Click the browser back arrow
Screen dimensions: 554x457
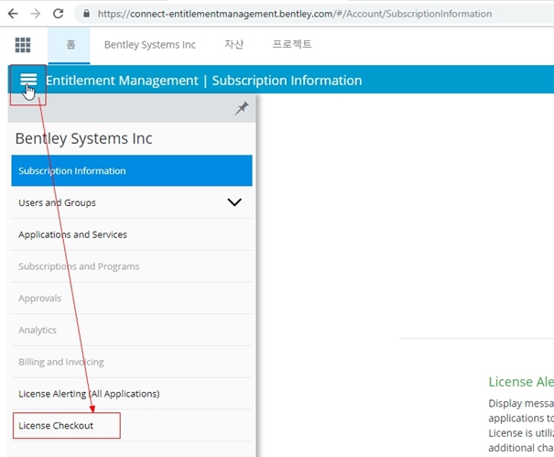[x=13, y=14]
